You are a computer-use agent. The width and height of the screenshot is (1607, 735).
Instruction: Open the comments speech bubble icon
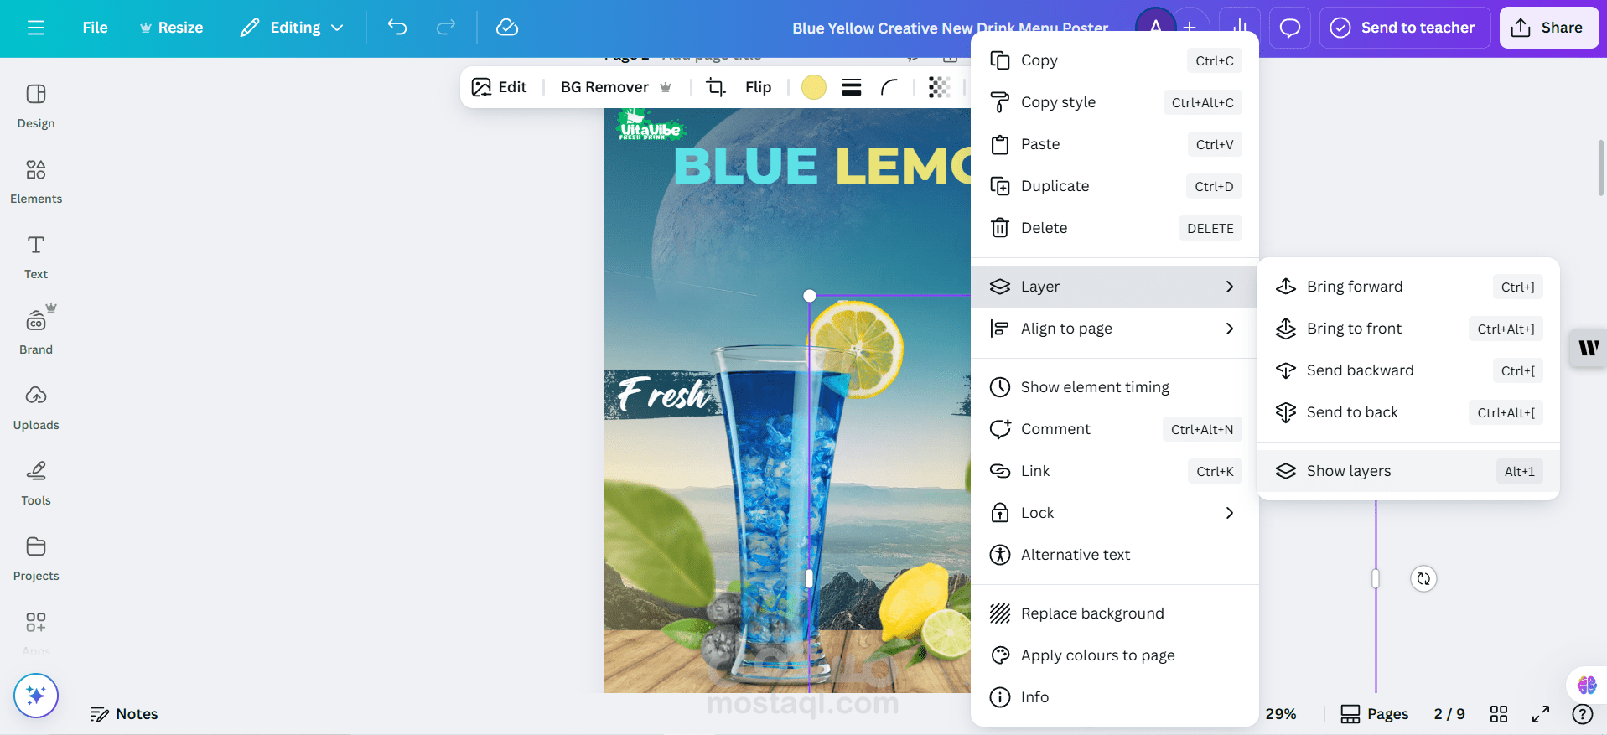(x=1290, y=28)
